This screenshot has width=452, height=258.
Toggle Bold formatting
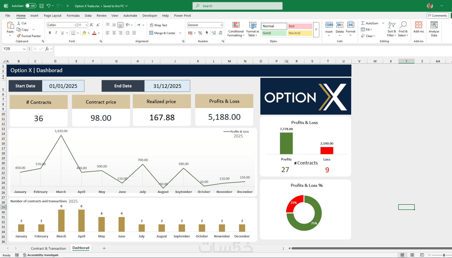click(50, 33)
